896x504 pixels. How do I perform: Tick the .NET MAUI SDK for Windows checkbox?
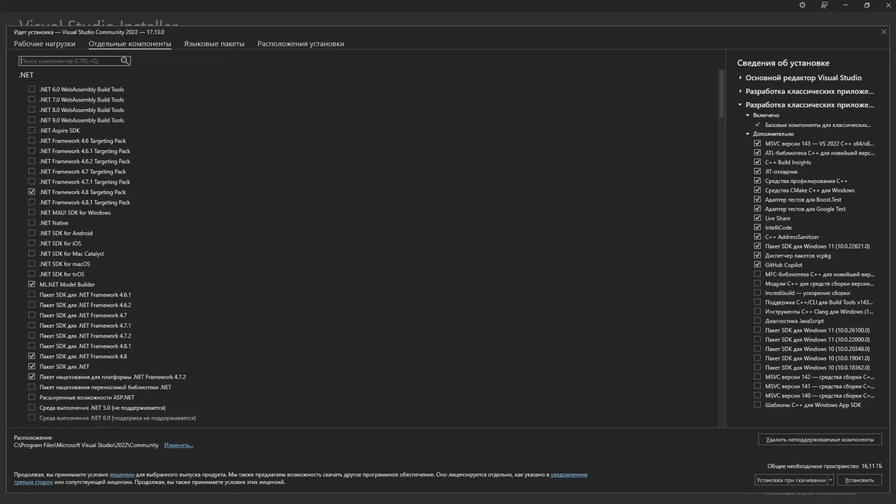(31, 212)
